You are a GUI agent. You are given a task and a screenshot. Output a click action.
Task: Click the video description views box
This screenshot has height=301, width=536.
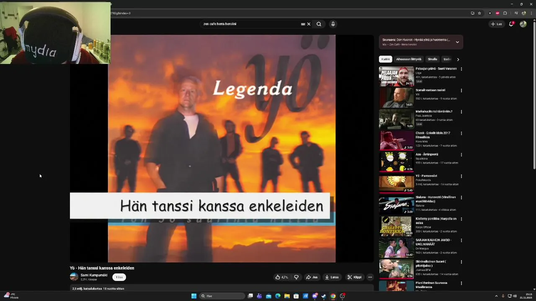222,288
